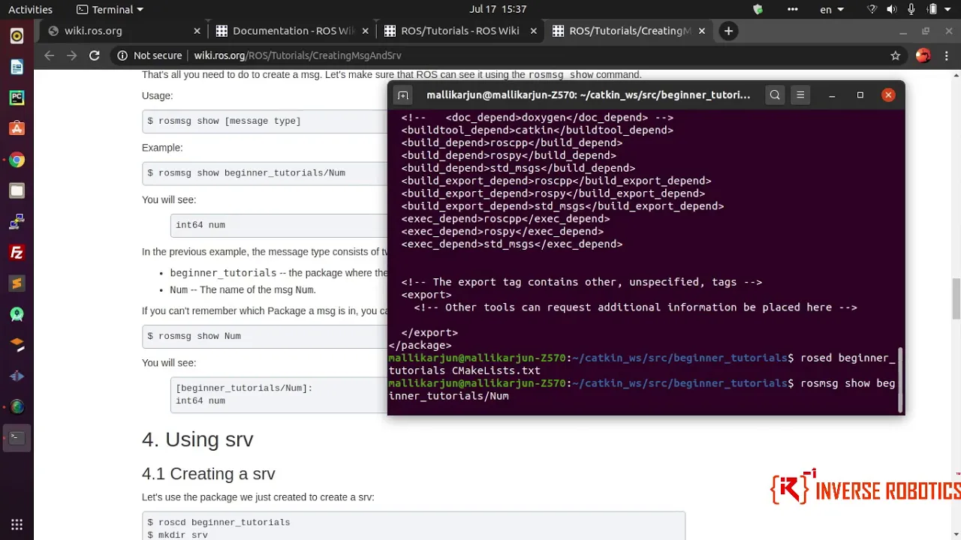Screen dimensions: 961x540
Task: Click the '</package>' line in terminal
Action: pos(420,345)
